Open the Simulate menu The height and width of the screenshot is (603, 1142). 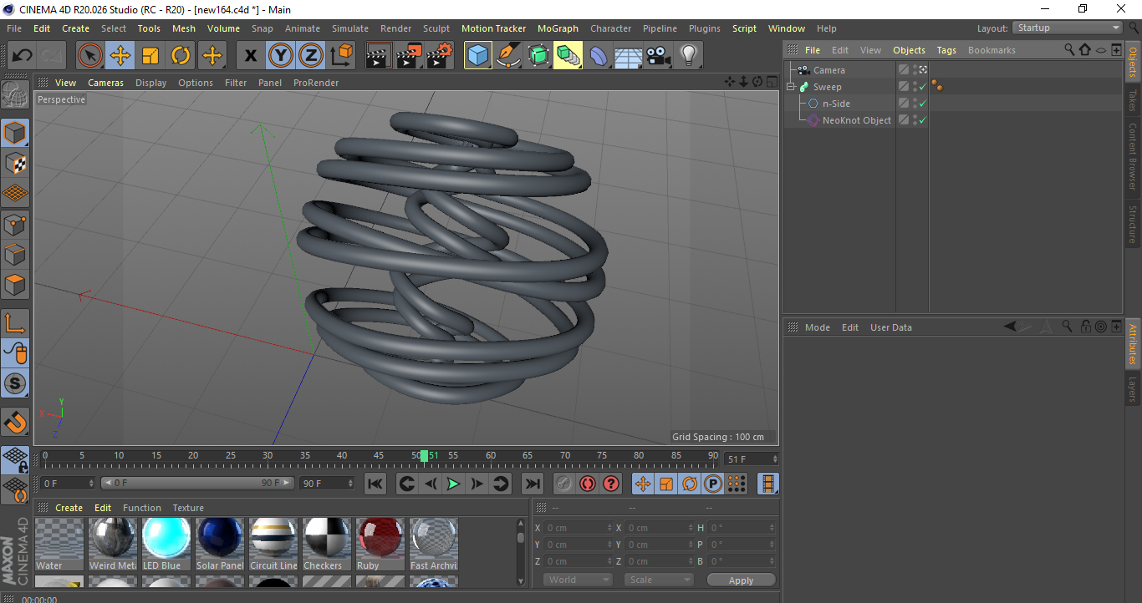[349, 28]
